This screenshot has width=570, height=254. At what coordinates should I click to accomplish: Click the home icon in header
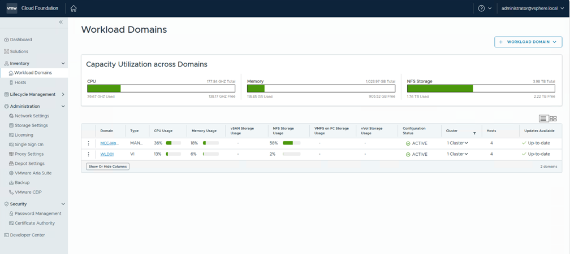tap(74, 8)
